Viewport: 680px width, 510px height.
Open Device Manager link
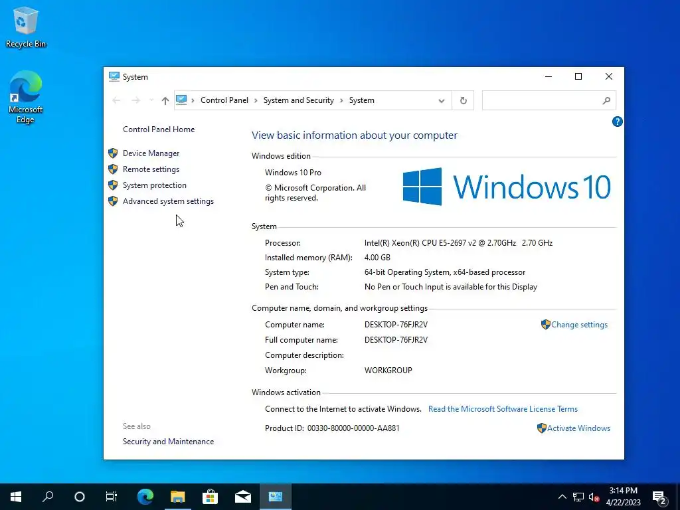click(151, 153)
